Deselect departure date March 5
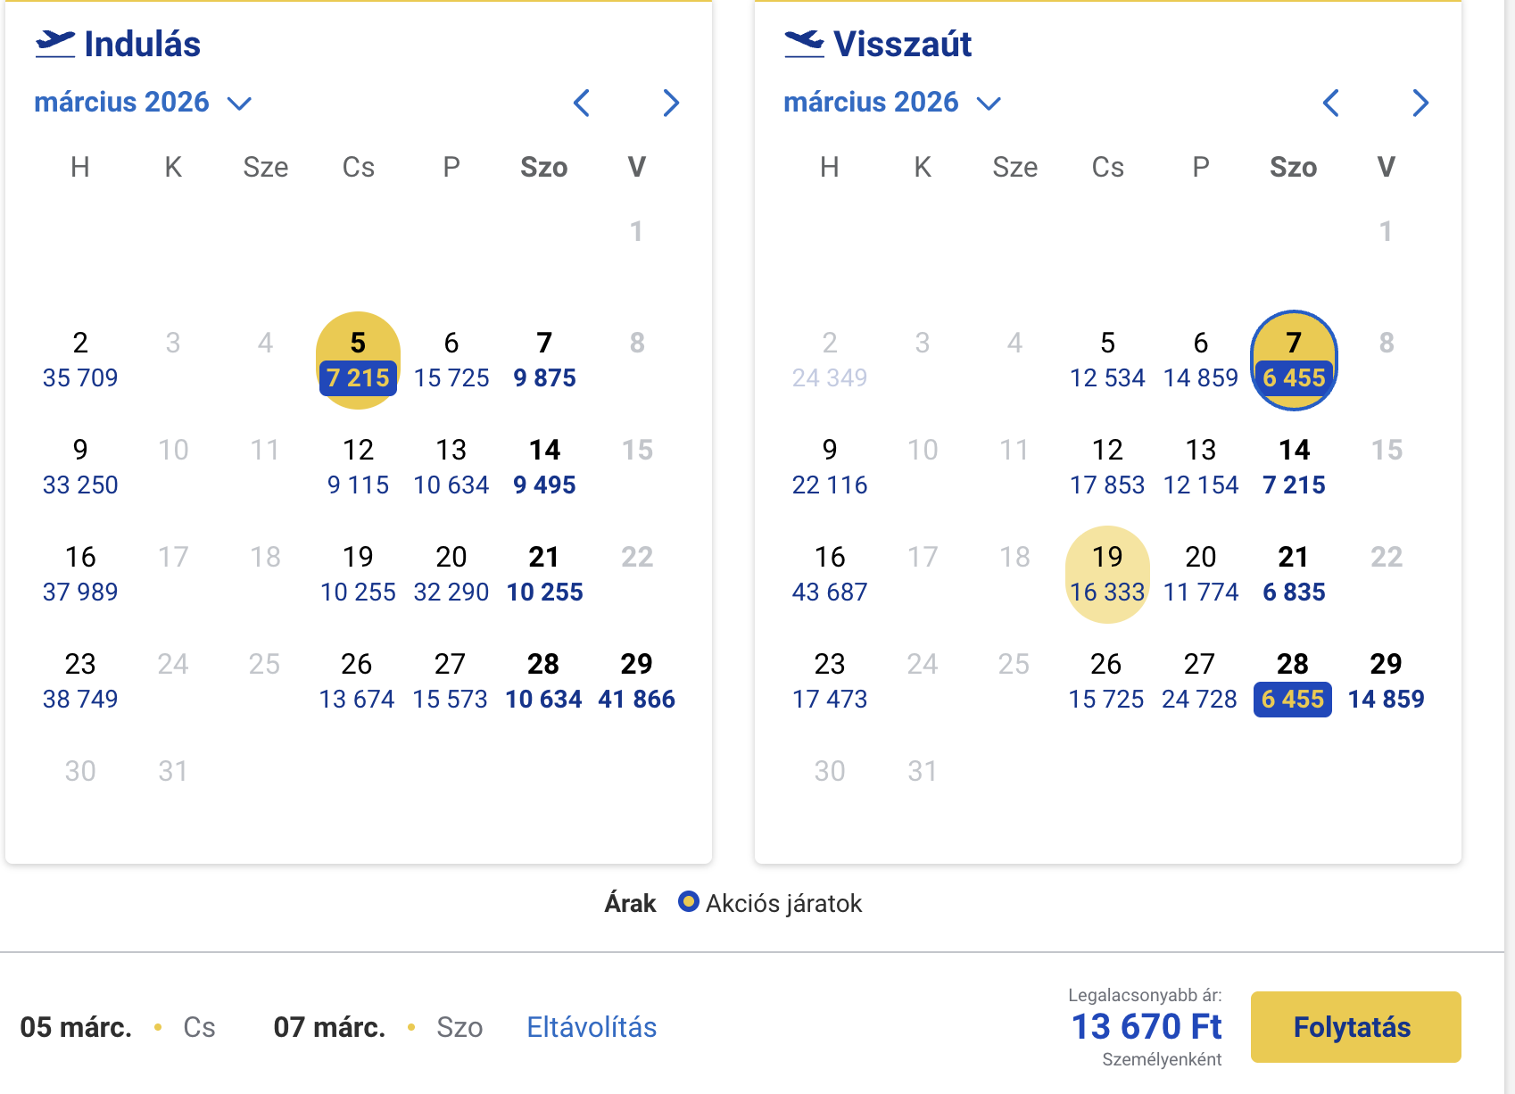Screen dimensions: 1515x1094 tap(358, 359)
